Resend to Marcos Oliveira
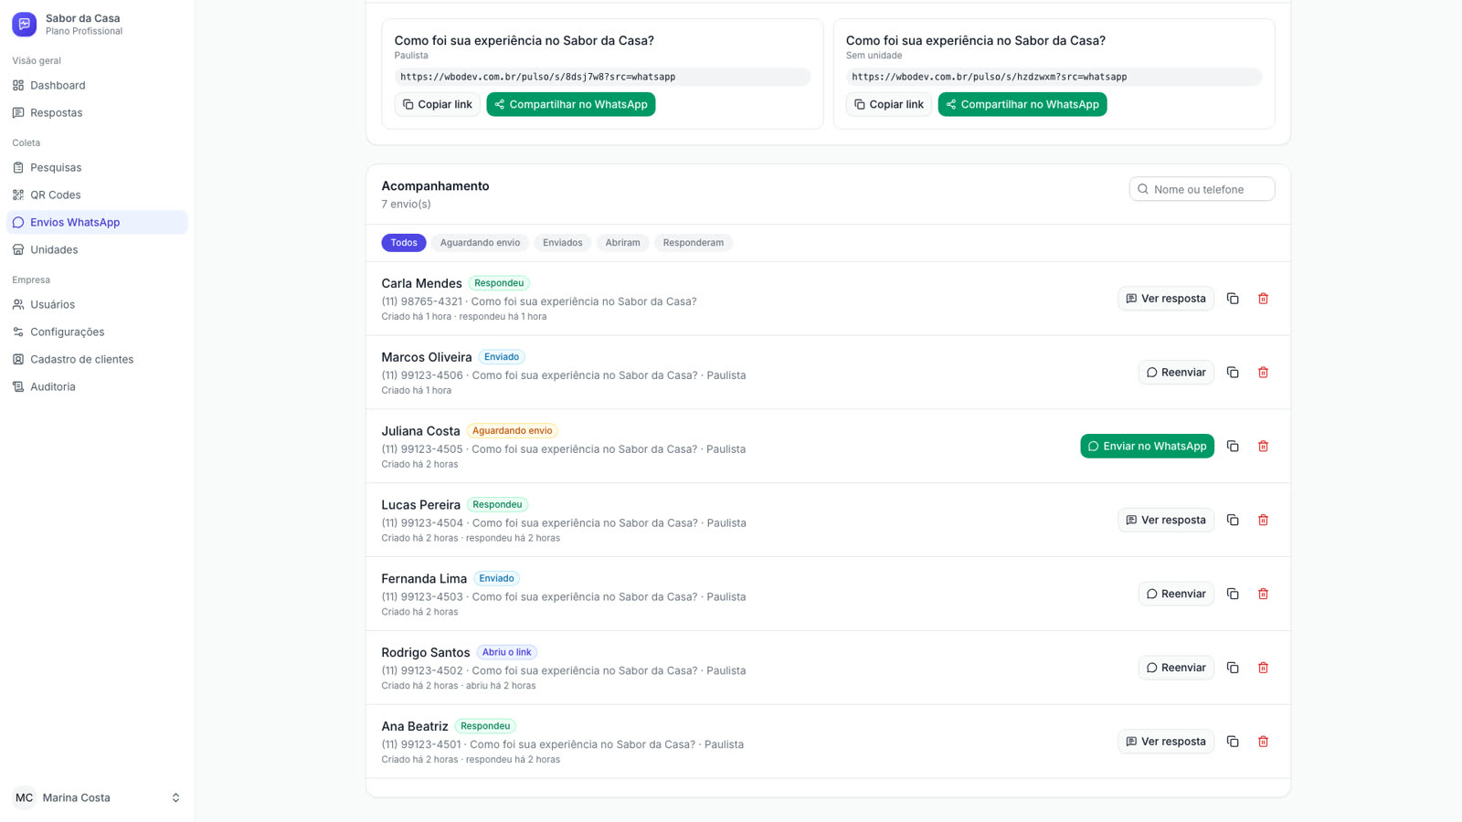Screen dimensions: 1462x822 tap(1176, 373)
